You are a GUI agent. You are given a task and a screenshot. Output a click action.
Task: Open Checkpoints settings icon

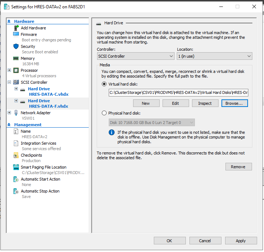16,155
